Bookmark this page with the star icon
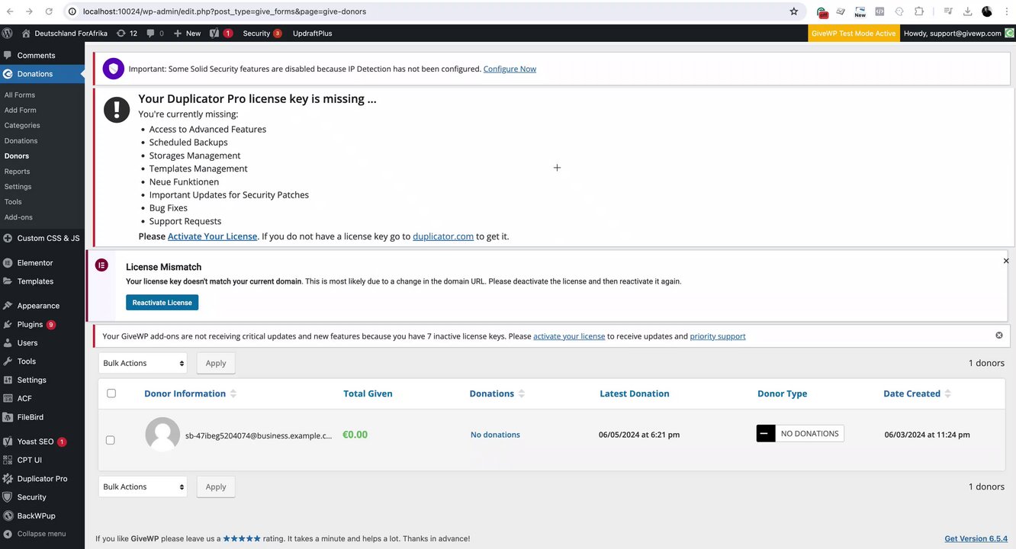The image size is (1016, 549). coord(794,11)
